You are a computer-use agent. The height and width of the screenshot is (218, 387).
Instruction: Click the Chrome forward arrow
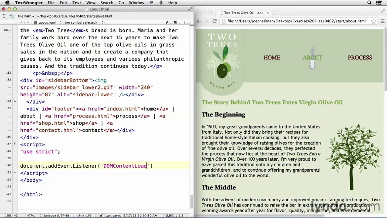point(207,21)
